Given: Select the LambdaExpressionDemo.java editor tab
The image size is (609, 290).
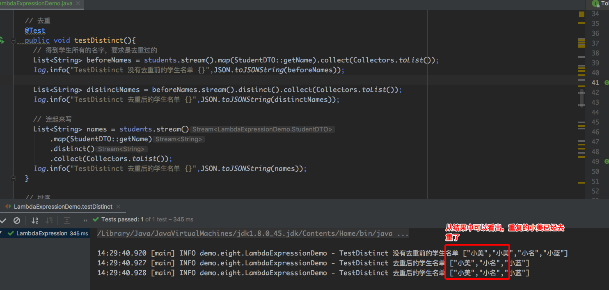Looking at the screenshot, I should [37, 4].
